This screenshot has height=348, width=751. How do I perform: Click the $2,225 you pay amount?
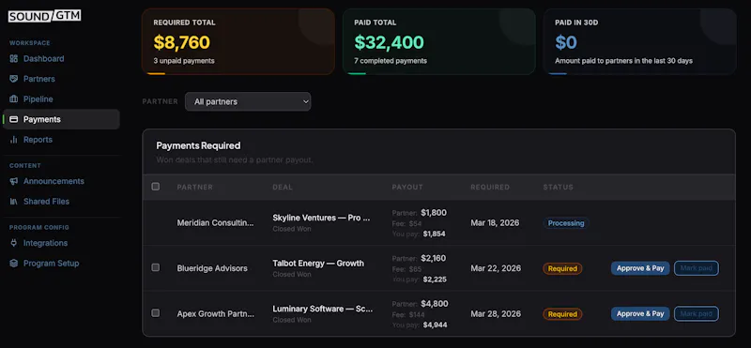coord(435,280)
